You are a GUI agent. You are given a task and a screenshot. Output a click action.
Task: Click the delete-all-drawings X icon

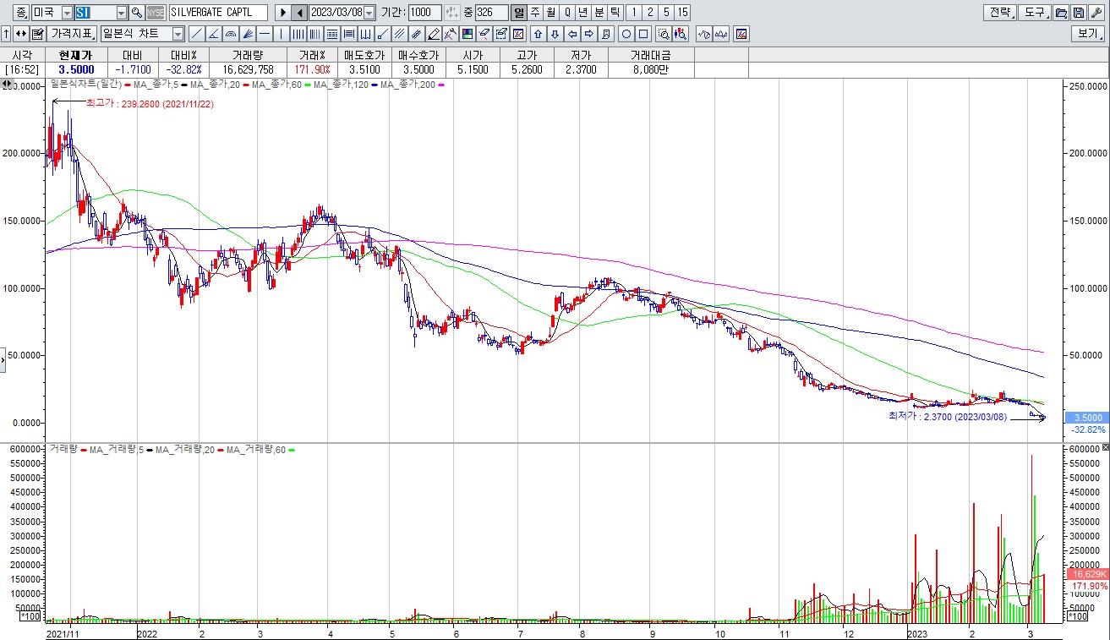[517, 34]
